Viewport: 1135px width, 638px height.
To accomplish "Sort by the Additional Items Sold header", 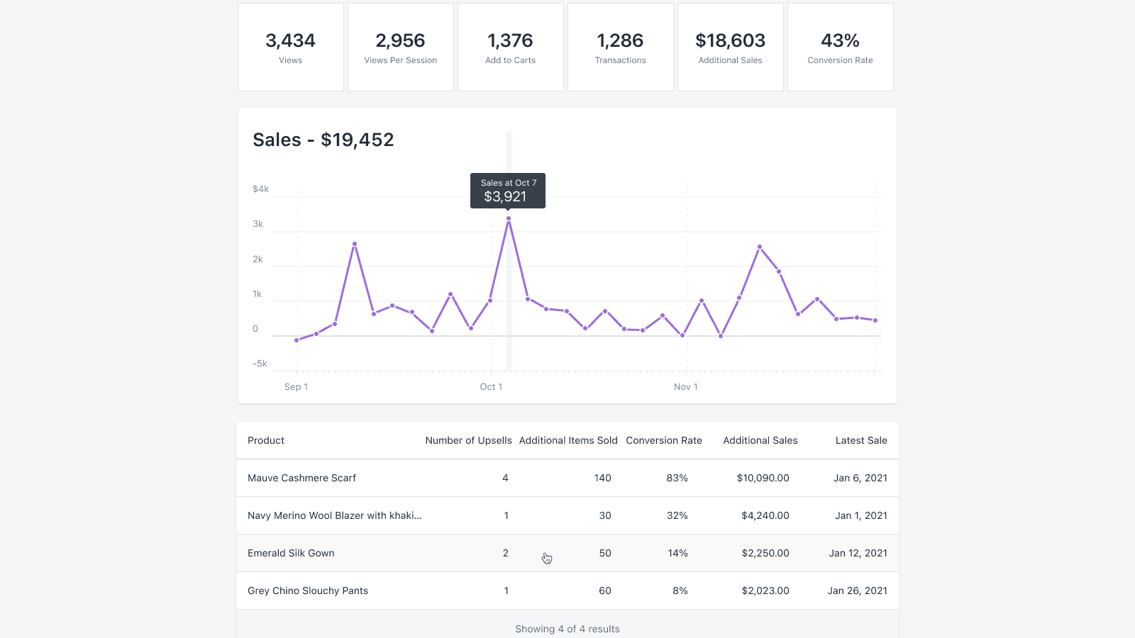I will click(567, 440).
